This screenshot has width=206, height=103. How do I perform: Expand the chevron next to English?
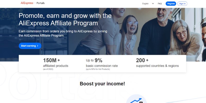click(x=153, y=4)
